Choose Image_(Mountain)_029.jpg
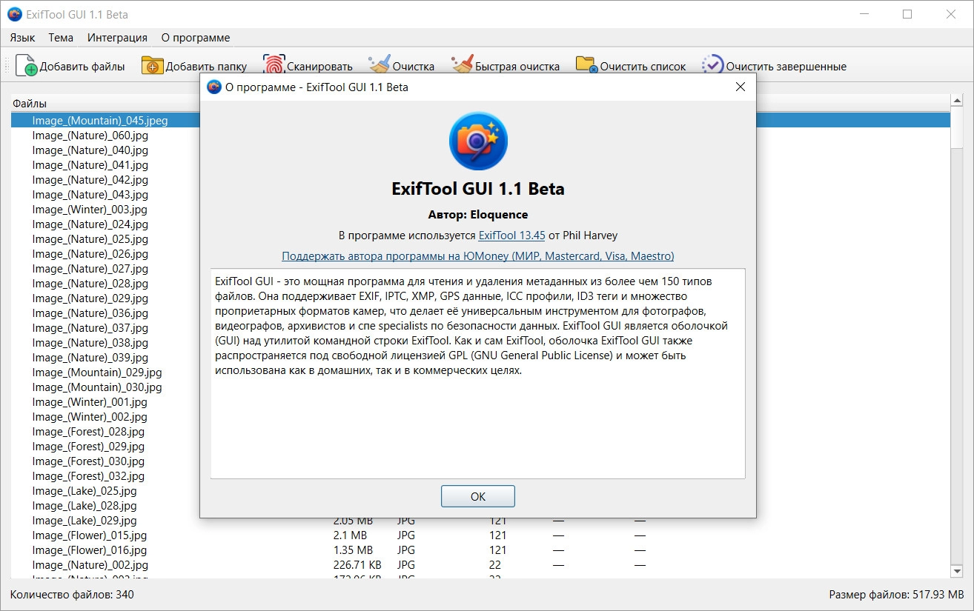Screen dimensions: 974x611 point(97,373)
